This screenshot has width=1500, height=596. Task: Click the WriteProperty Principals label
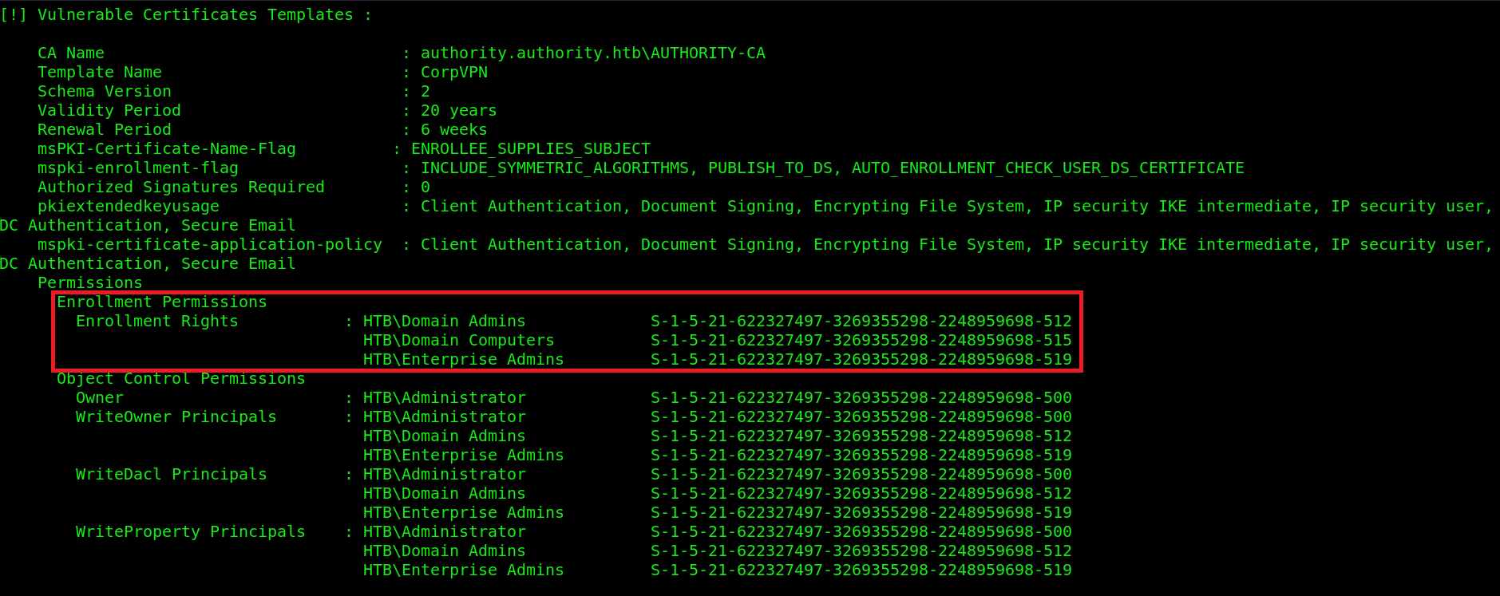(x=190, y=532)
